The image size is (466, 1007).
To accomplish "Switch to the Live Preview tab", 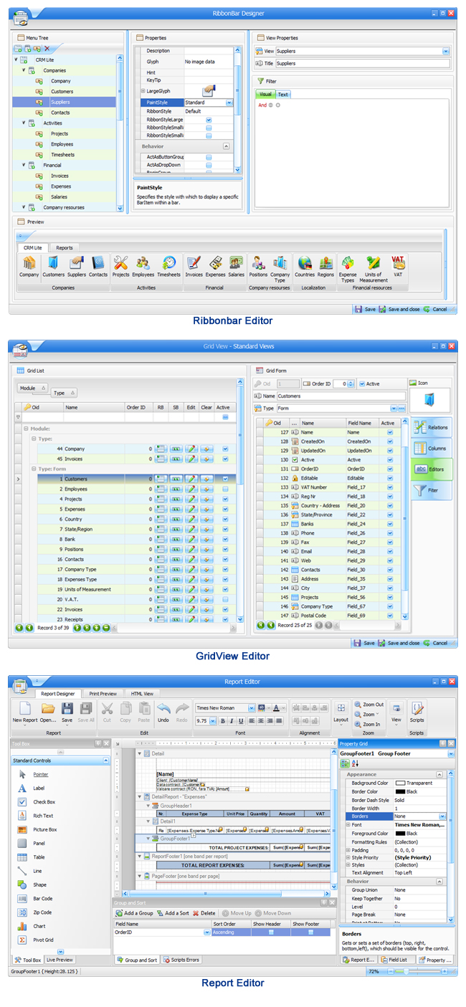I will coord(60,960).
